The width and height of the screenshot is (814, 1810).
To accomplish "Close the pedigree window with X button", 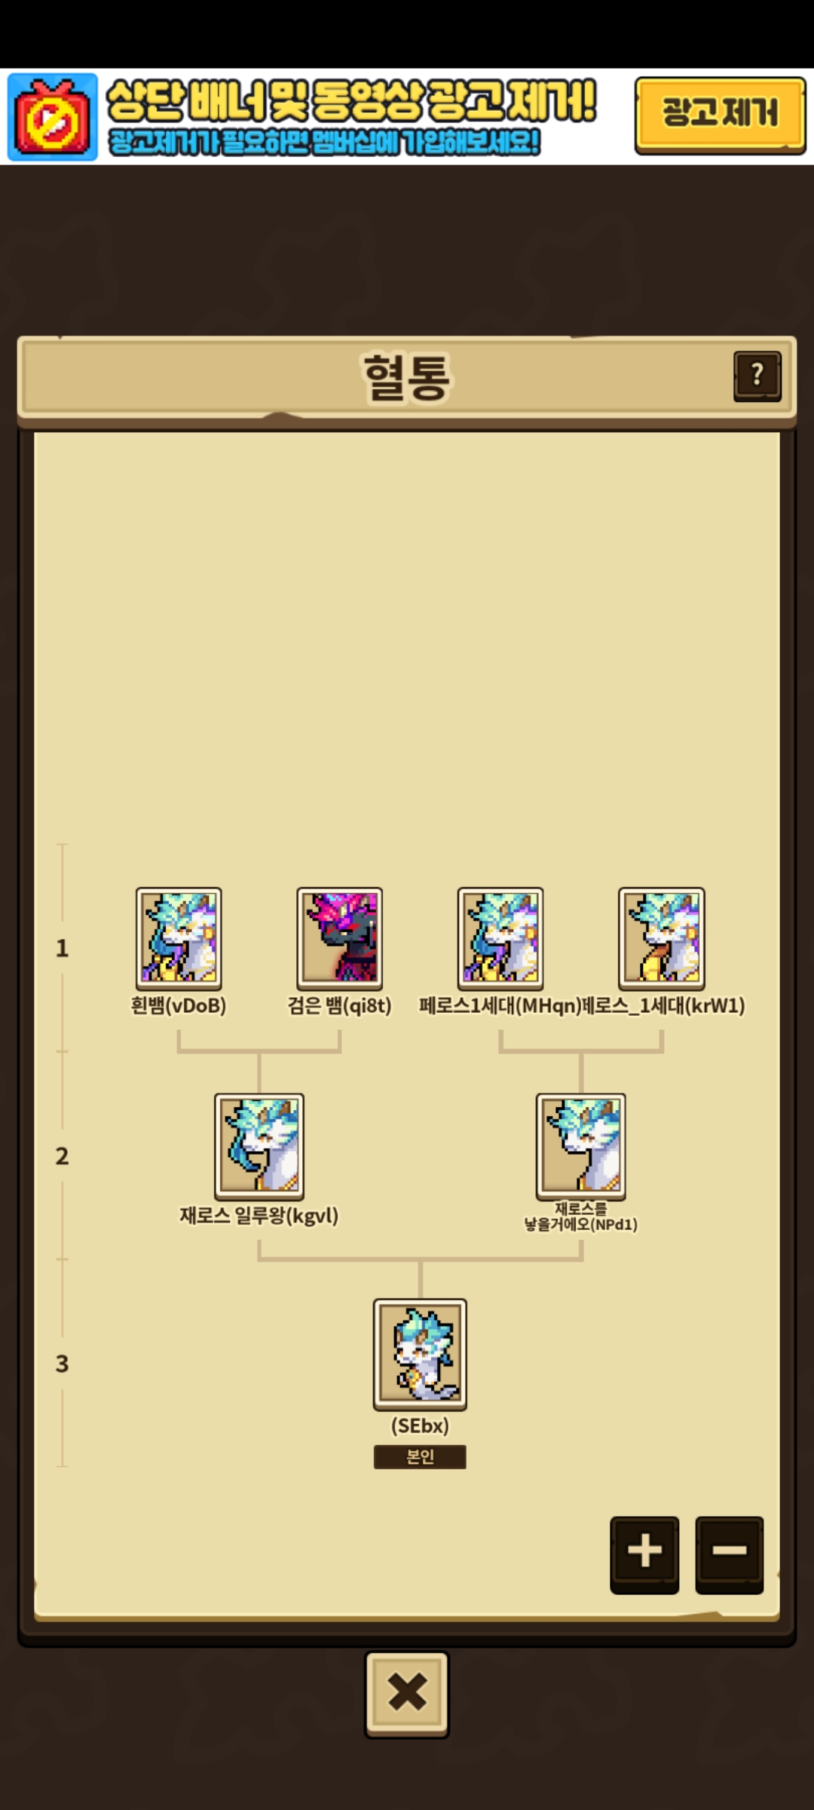I will point(407,1694).
